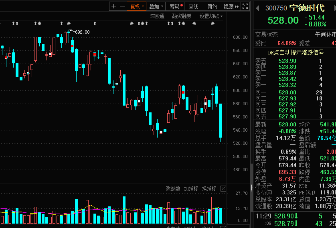Click the plus zoom-in chart button

114,6
